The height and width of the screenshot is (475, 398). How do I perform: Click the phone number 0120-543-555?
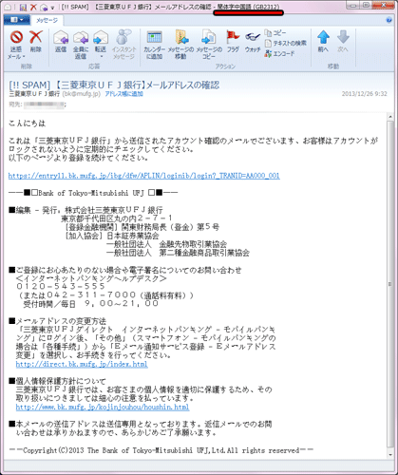[x=61, y=286]
